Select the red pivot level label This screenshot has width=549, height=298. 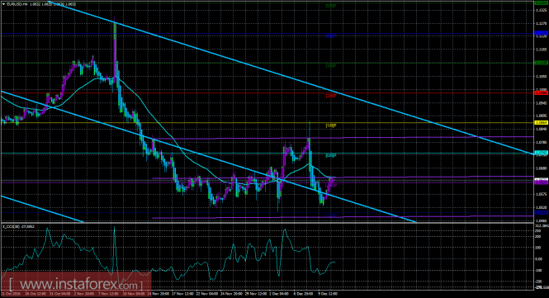click(331, 96)
